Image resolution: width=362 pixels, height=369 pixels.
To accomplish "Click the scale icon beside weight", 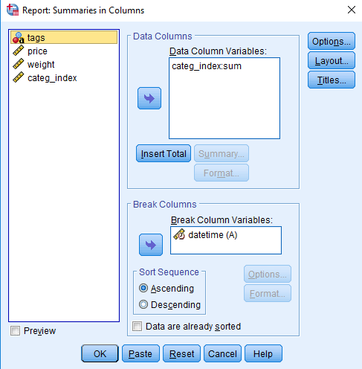I will pyautogui.click(x=19, y=64).
